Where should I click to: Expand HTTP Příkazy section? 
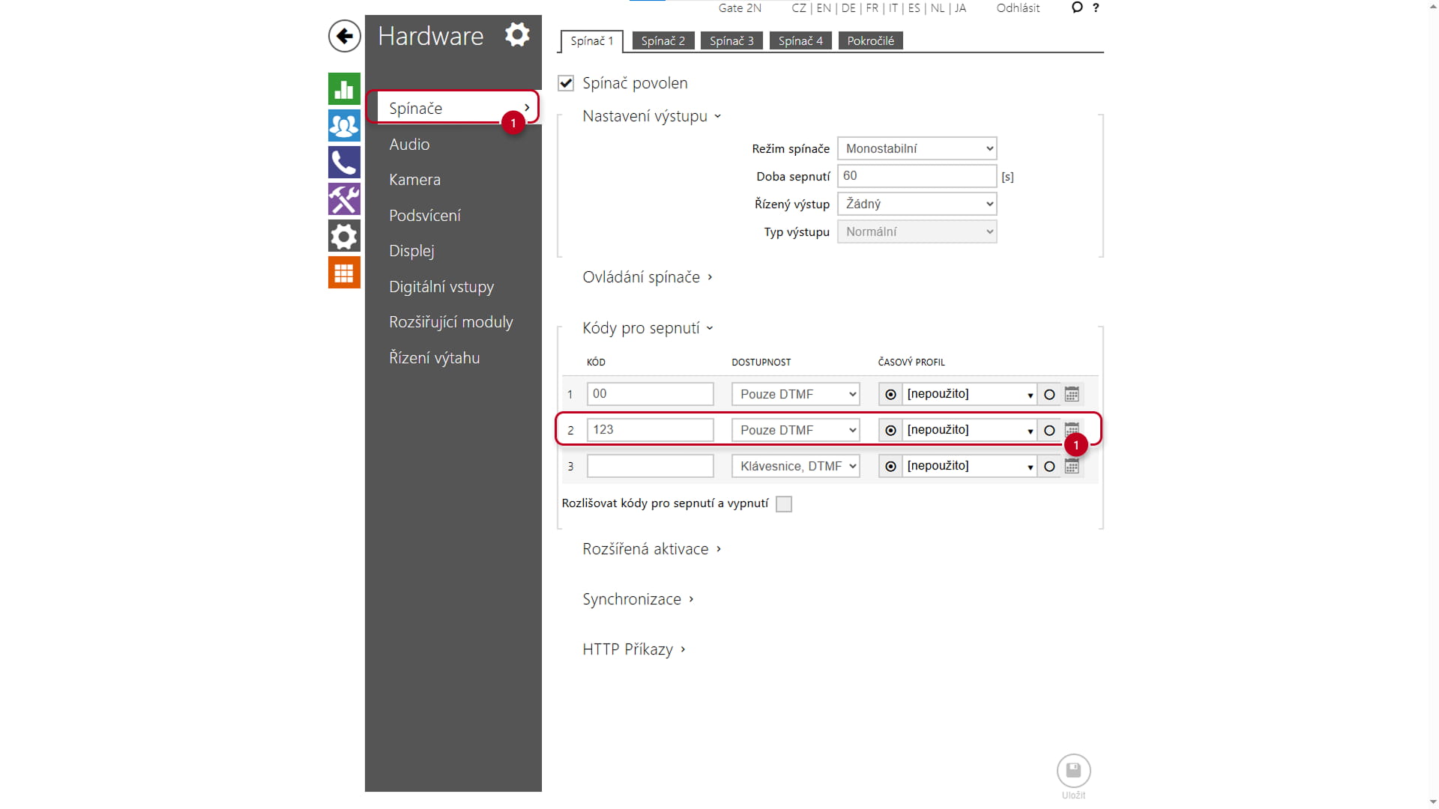click(633, 649)
